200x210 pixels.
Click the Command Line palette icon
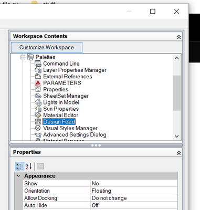point(38,64)
